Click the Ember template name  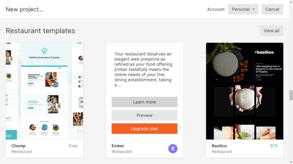coord(118,146)
